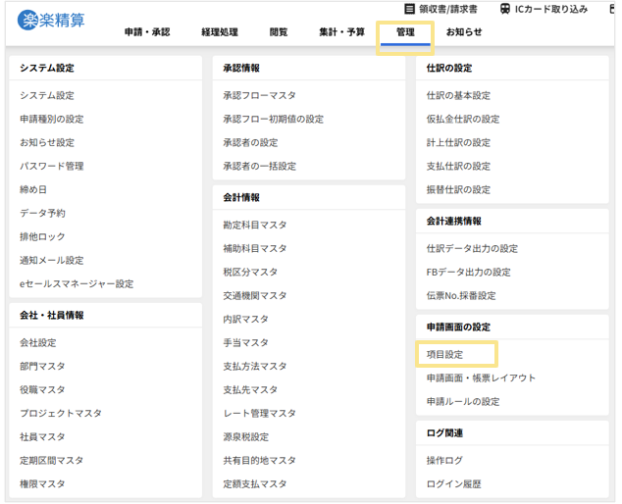Image resolution: width=622 pixels, height=504 pixels.
Task: Go to the お知らせ tab
Action: click(464, 32)
